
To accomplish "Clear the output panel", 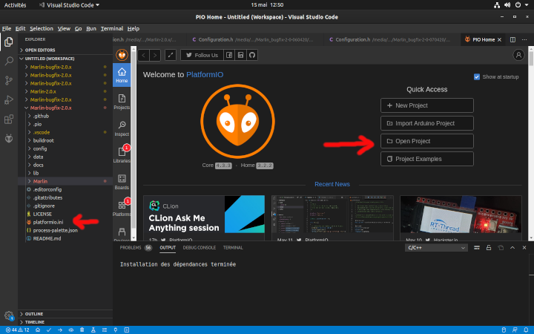I will [x=477, y=248].
